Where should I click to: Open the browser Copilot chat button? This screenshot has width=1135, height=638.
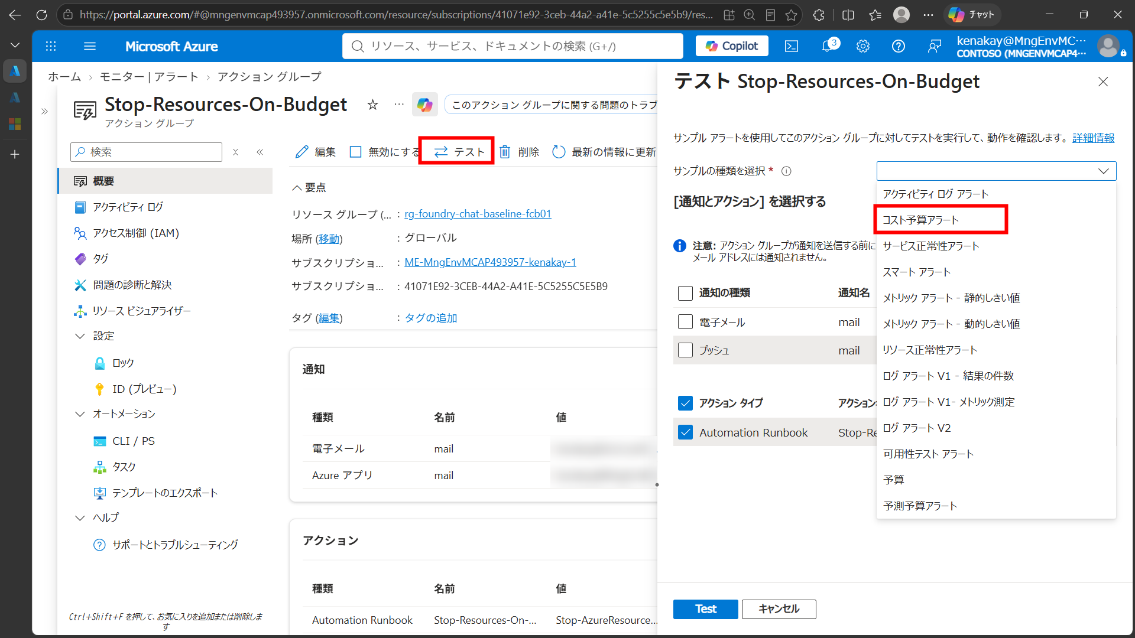pos(972,15)
